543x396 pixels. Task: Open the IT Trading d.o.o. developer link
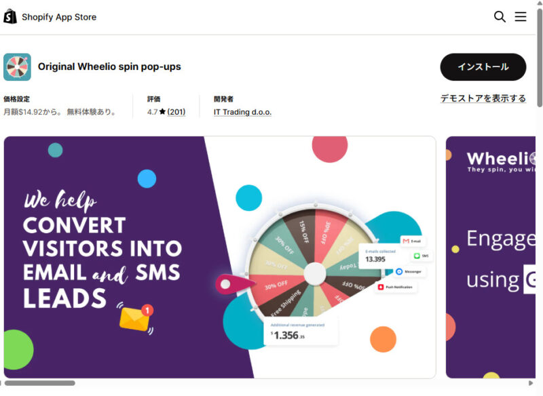[x=242, y=112]
